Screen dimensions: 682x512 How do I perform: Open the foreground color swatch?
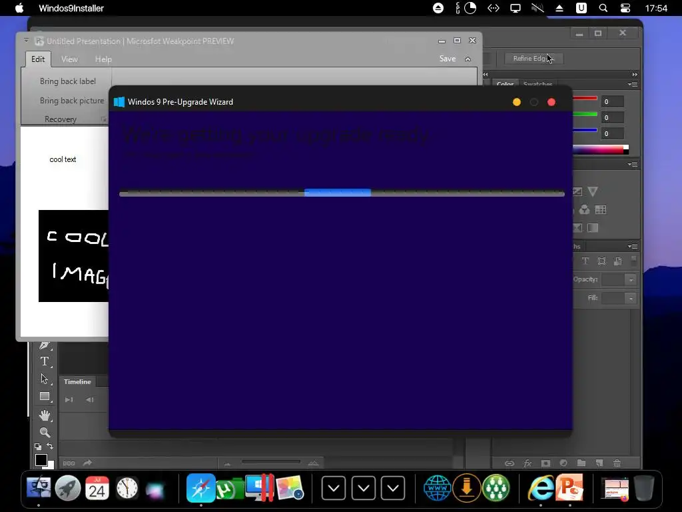(41, 460)
